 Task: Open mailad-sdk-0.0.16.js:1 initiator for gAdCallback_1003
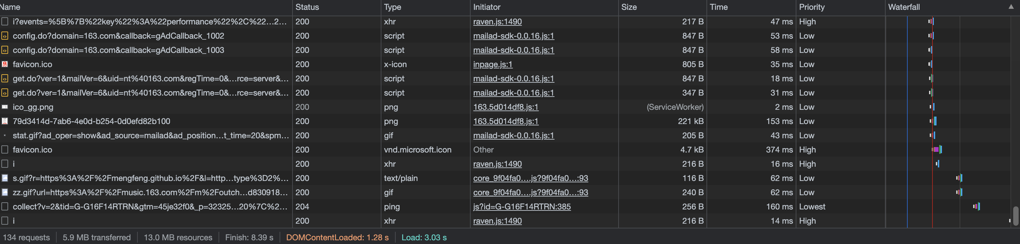pos(514,50)
